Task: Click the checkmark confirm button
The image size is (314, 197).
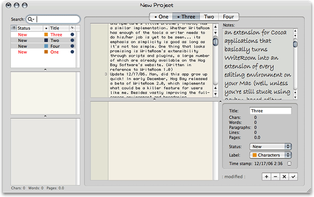Action: 293,176
